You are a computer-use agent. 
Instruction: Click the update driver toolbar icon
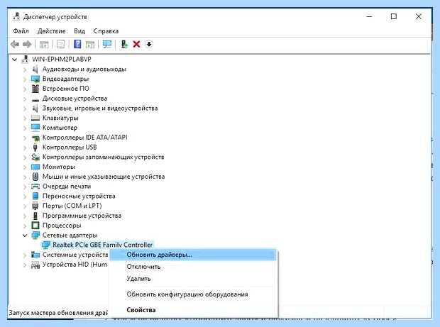124,44
